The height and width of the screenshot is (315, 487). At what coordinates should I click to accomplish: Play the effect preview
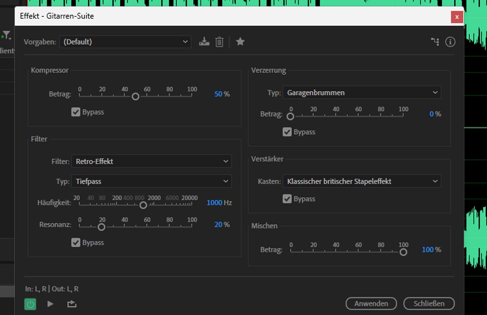pos(50,304)
